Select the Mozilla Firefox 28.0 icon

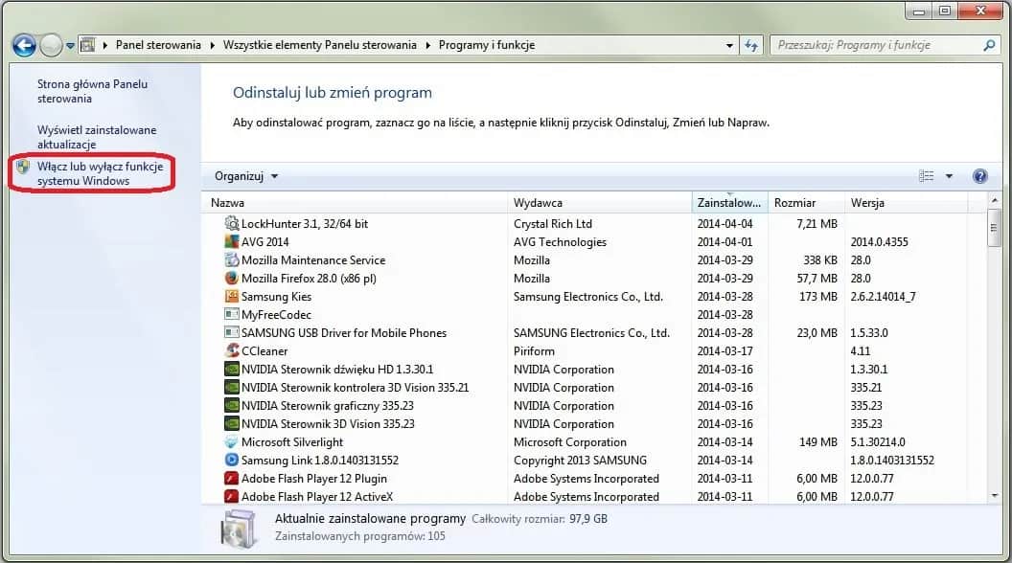(x=231, y=278)
